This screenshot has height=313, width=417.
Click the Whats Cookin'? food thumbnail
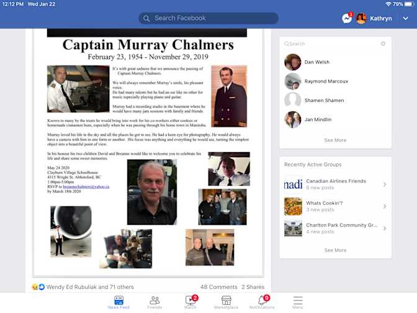pyautogui.click(x=293, y=206)
